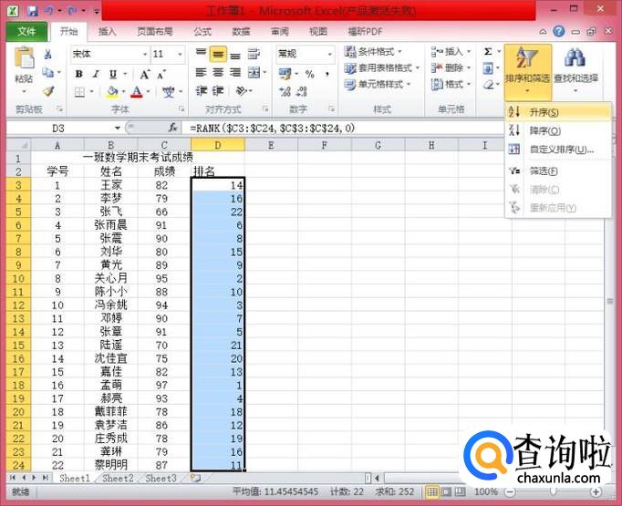Switch to the 视图 view tab
Screen dimensions: 622x506
[318, 32]
